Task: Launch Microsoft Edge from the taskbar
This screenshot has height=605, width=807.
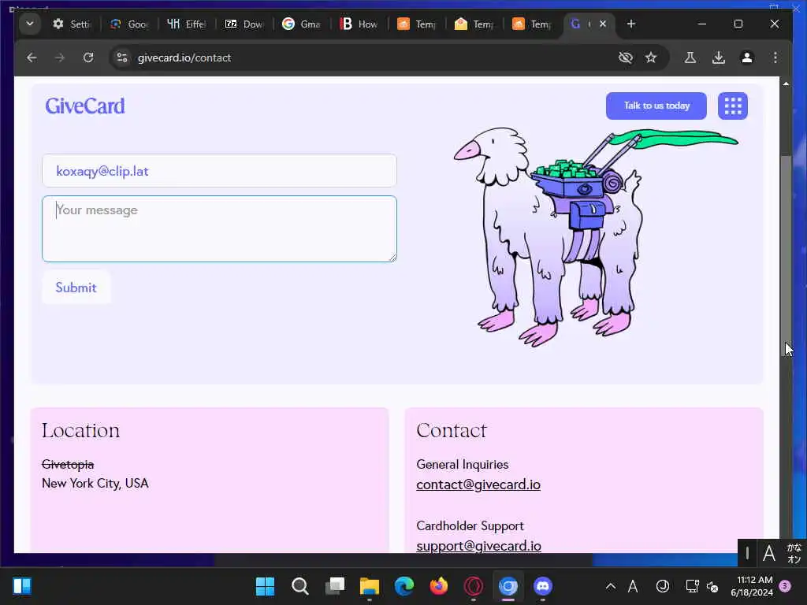Action: (404, 586)
